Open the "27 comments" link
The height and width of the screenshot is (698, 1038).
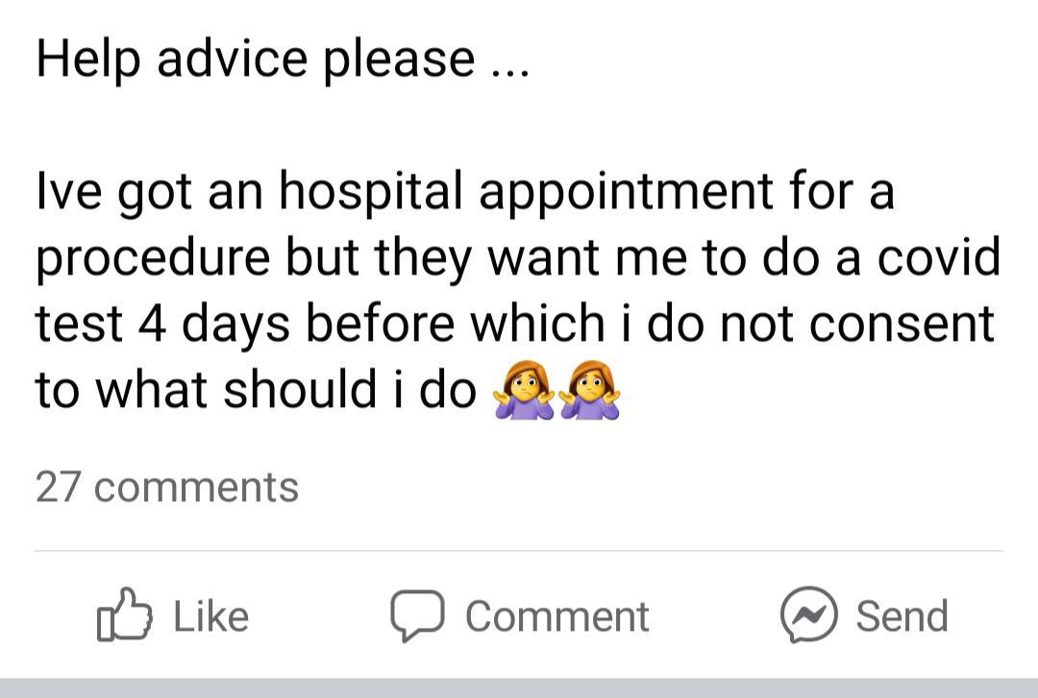coord(167,487)
